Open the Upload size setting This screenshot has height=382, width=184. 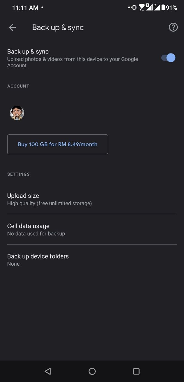[92, 199]
